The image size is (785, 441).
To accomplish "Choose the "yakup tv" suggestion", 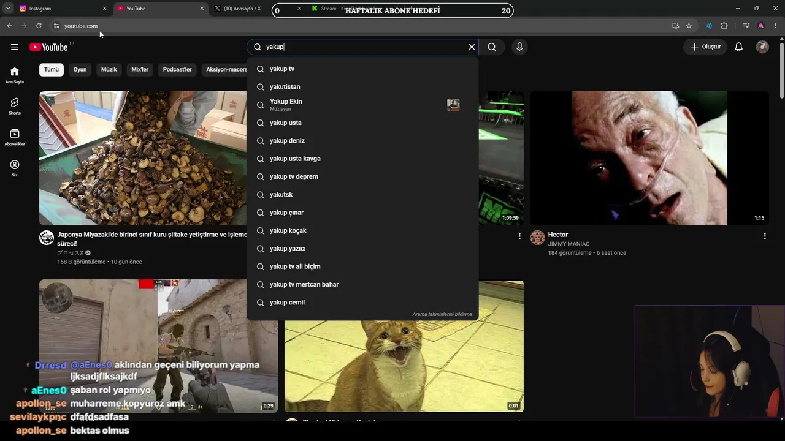I will coord(362,69).
